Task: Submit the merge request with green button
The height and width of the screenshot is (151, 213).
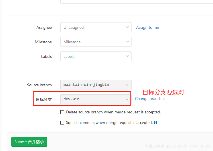Action: tap(29, 142)
